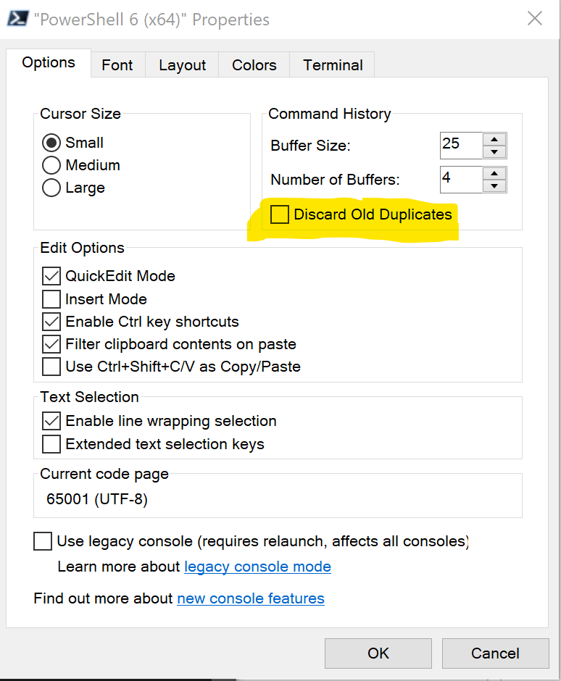This screenshot has width=561, height=681.
Task: Open the new console features link
Action: 251,598
